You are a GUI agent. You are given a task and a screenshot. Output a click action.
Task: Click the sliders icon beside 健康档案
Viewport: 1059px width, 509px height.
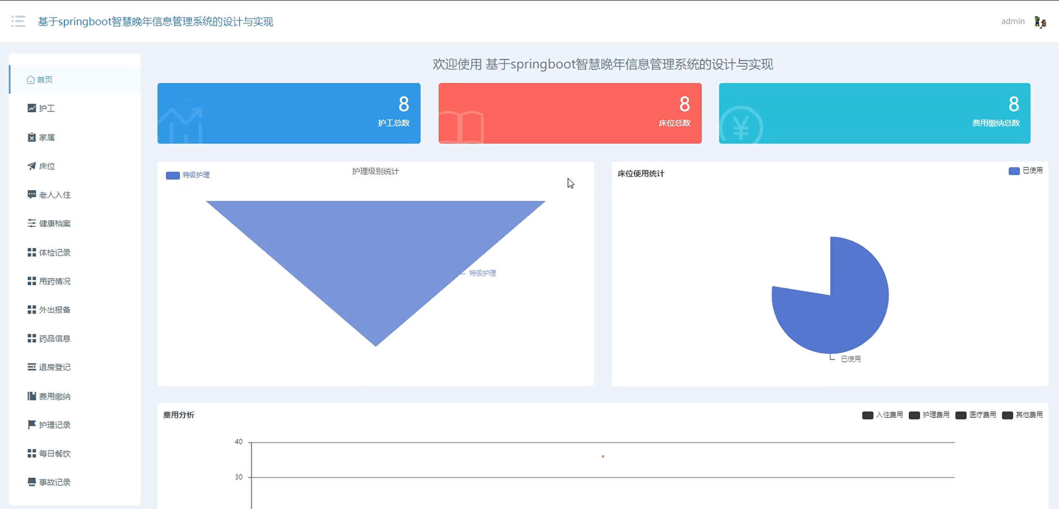point(32,223)
